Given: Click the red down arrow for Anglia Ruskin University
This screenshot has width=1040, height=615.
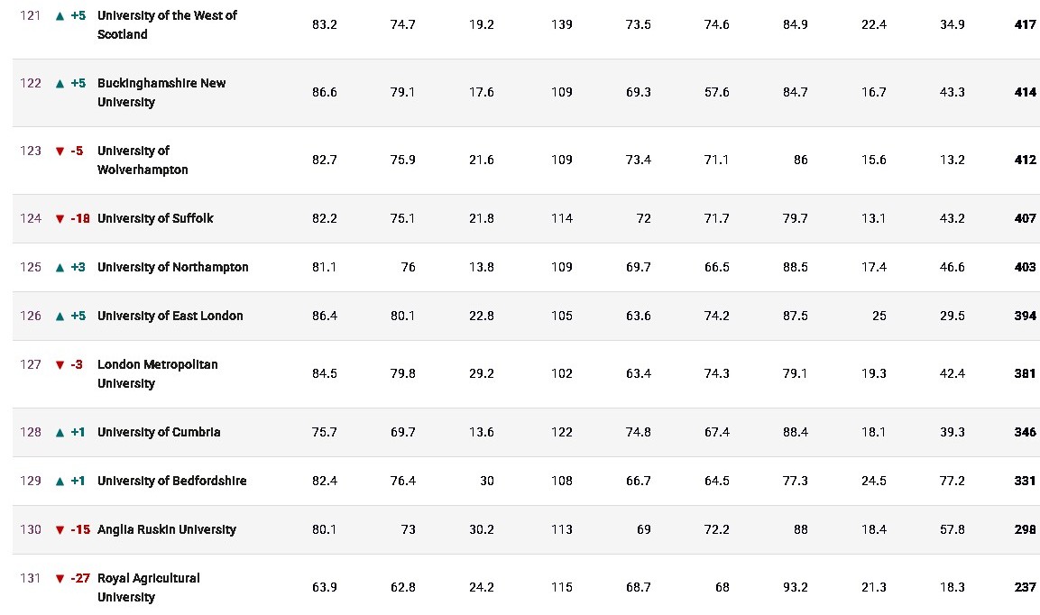Looking at the screenshot, I should tap(60, 530).
